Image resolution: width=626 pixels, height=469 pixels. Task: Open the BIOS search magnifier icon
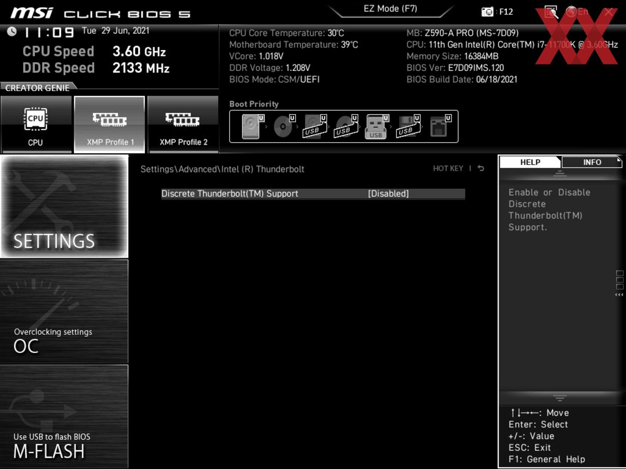click(x=551, y=11)
